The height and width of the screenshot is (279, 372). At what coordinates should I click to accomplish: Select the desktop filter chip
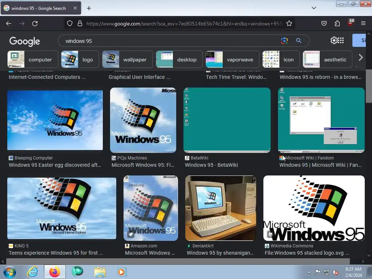pos(179,59)
